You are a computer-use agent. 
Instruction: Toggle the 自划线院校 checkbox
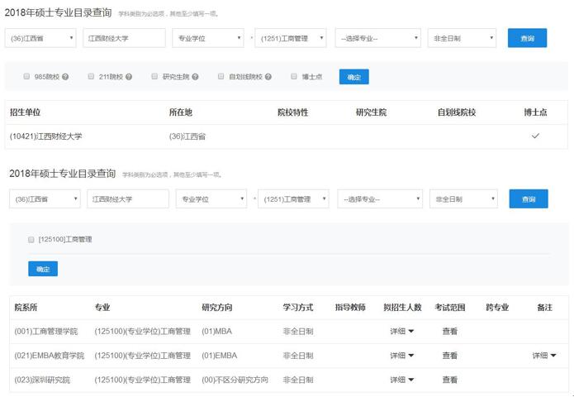tap(221, 77)
